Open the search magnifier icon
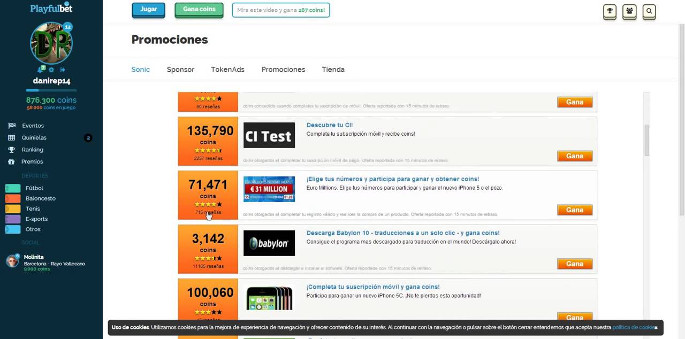685x339 pixels. pyautogui.click(x=649, y=11)
